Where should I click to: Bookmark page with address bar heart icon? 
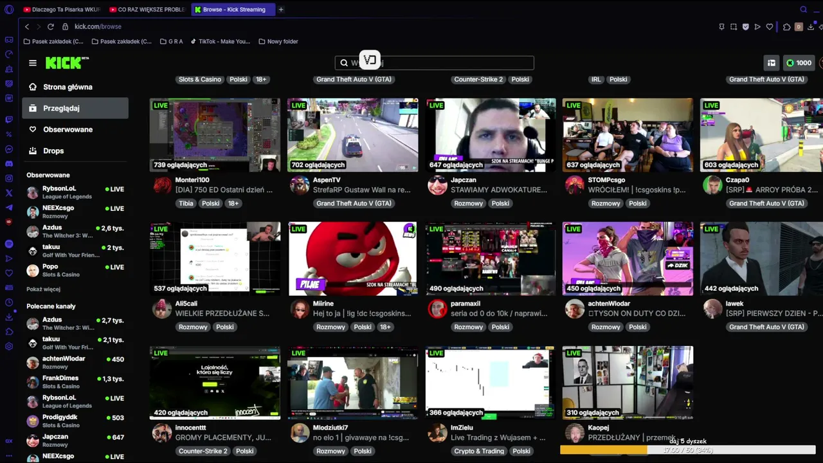(770, 26)
